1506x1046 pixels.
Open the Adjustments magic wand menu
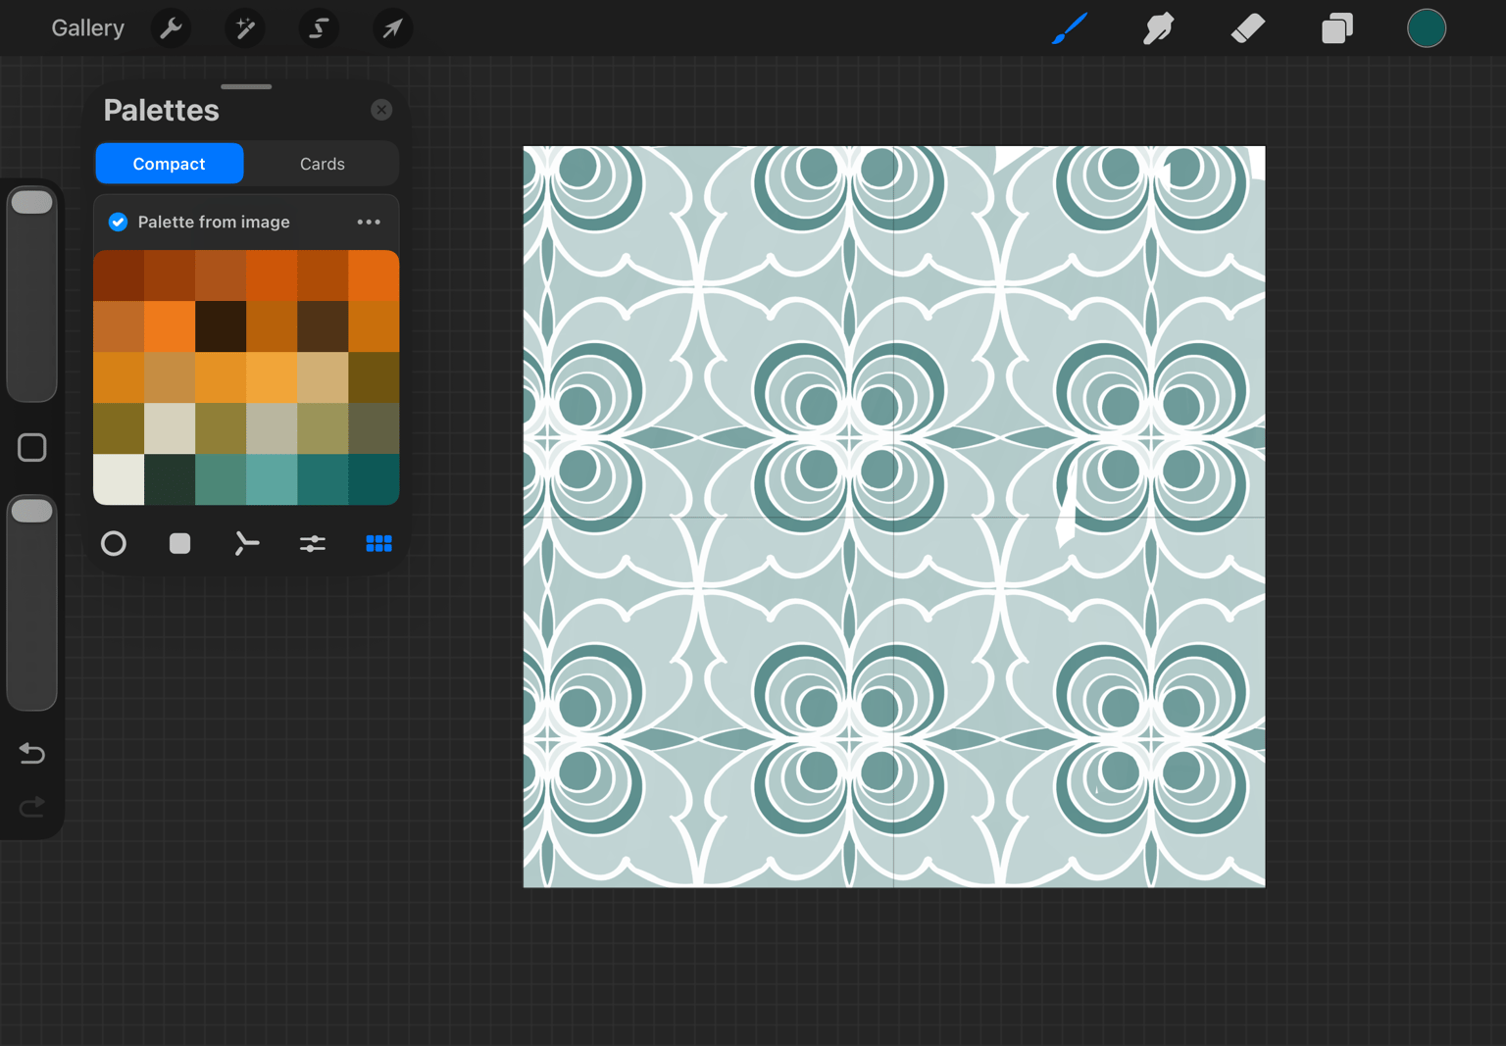click(x=245, y=28)
